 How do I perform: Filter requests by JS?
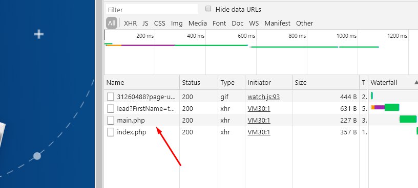pos(145,23)
